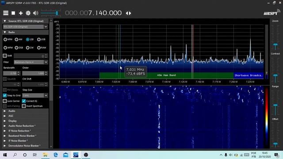Click the Shortwave Broadcast band label

point(249,76)
